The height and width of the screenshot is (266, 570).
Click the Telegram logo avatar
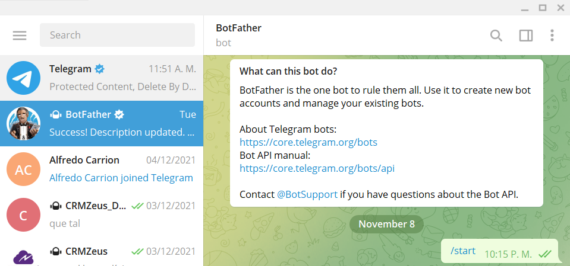[x=23, y=78]
